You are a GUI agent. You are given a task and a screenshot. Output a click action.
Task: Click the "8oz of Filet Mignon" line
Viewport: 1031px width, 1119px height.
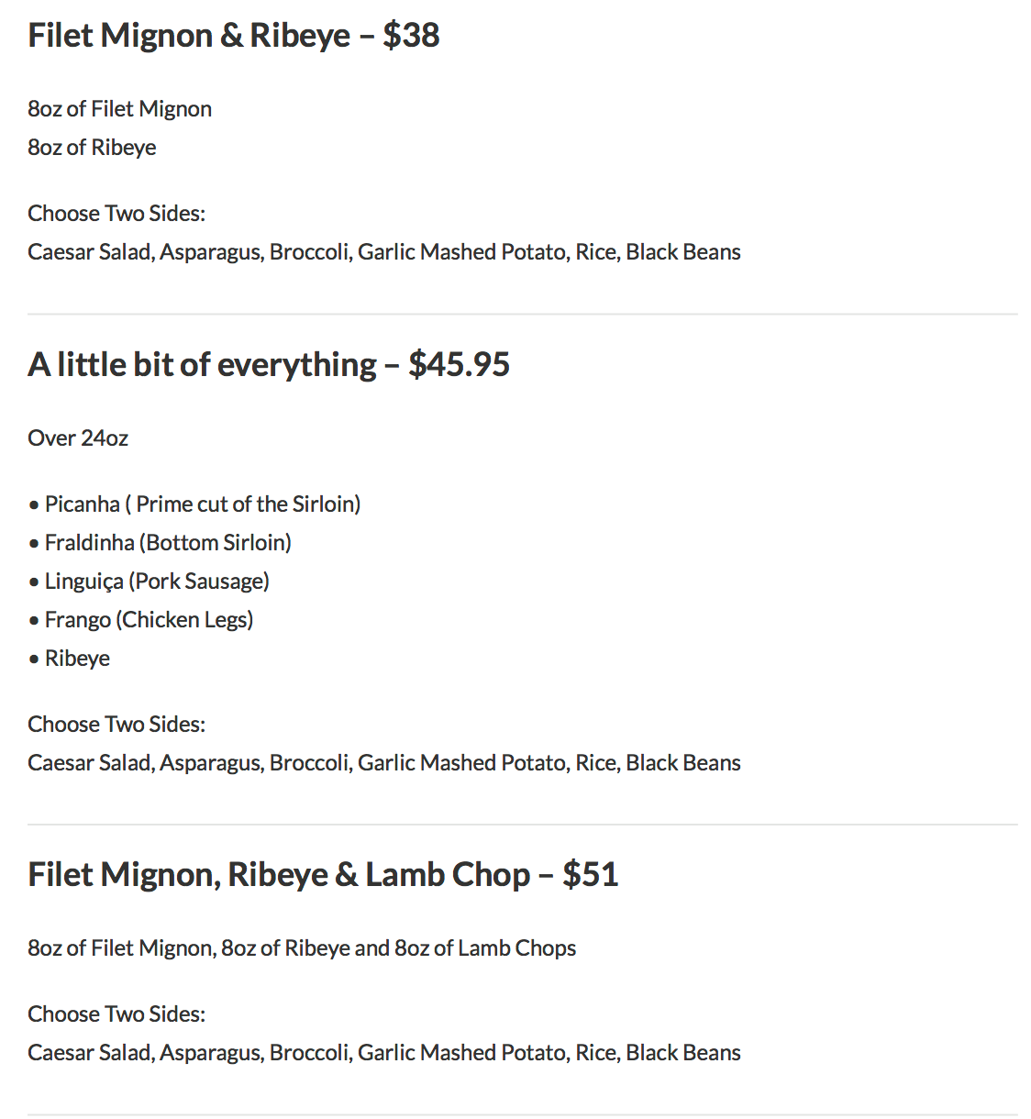[119, 109]
